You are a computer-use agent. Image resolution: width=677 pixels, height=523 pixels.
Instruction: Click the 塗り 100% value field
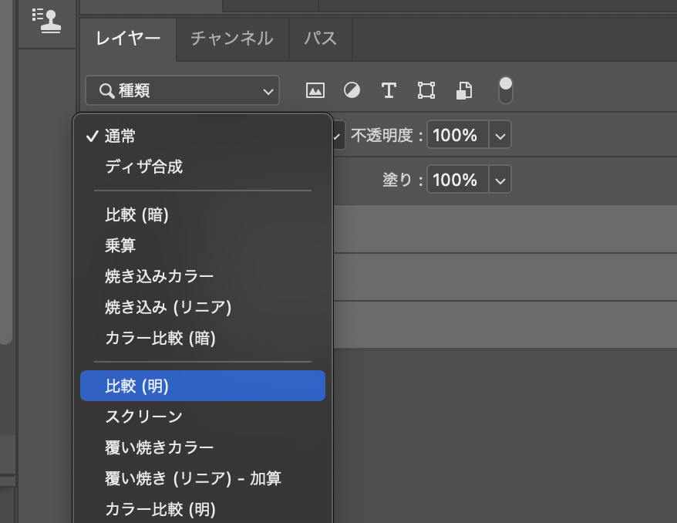click(x=456, y=181)
